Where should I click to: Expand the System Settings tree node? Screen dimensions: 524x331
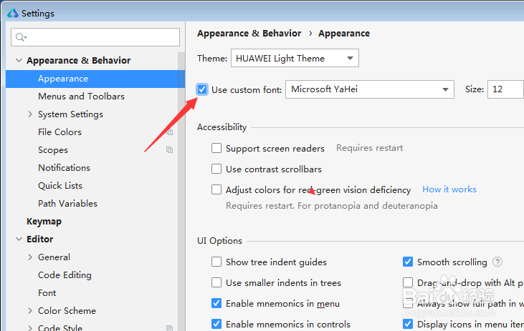click(30, 114)
